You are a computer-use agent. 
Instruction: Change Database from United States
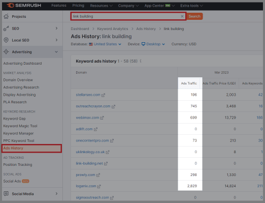107,44
